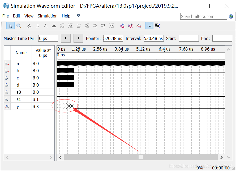Jump to previous transition arrow
The width and height of the screenshot is (236, 171).
(x=66, y=38)
